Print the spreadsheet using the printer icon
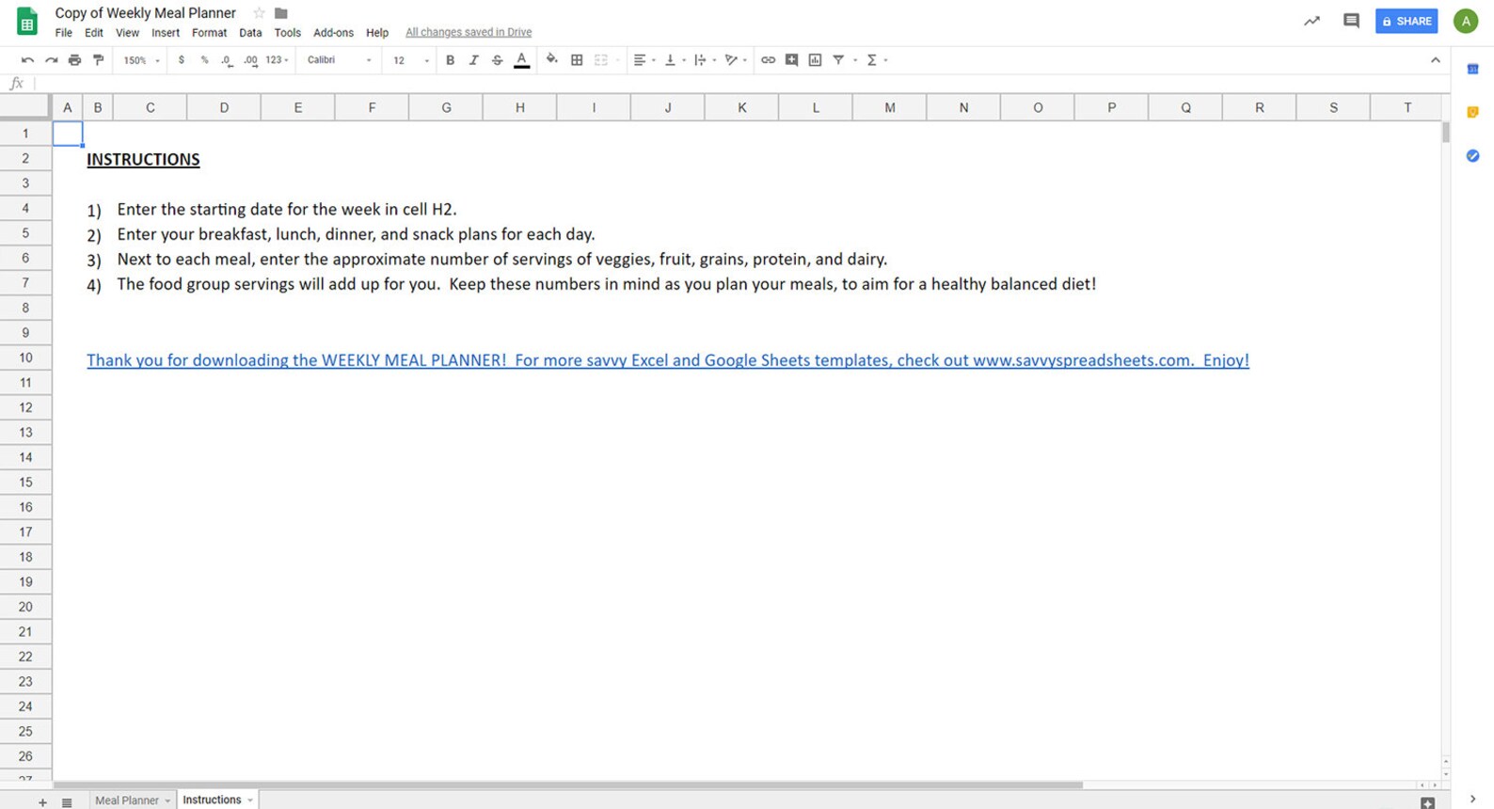The height and width of the screenshot is (809, 1494). [74, 60]
